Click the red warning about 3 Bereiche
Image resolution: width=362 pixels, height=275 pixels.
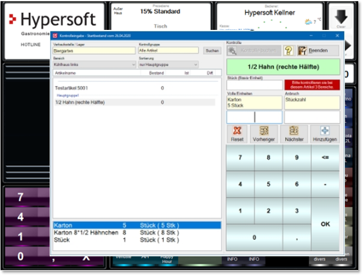pyautogui.click(x=312, y=85)
